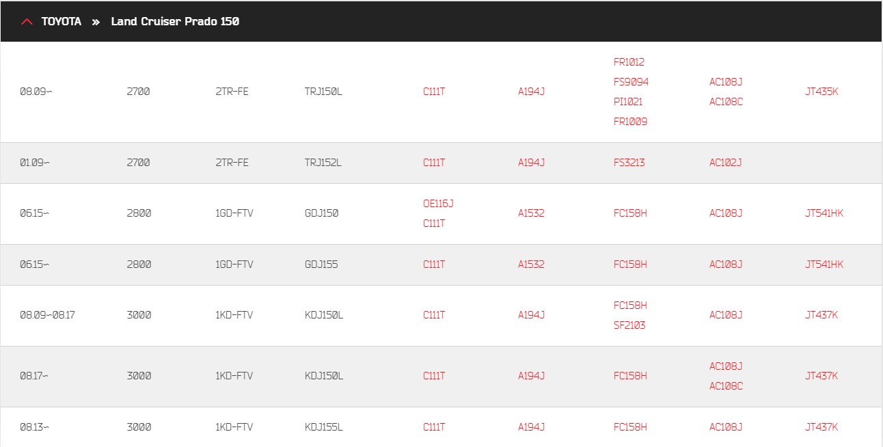Collapse the TOYOTA section with red chevron
This screenshot has width=883, height=447.
[27, 22]
